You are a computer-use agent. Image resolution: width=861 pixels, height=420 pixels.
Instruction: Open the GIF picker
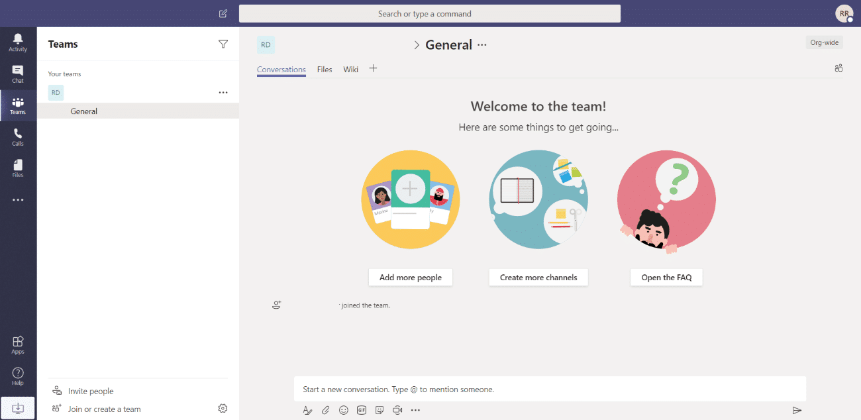[361, 410]
